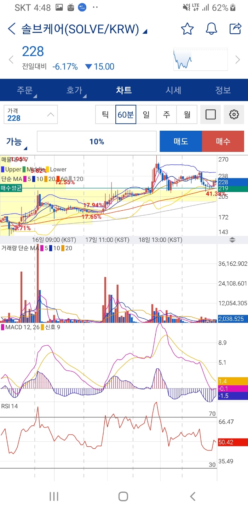This screenshot has width=248, height=510.
Task: Tap the 단순 MA legend row
Action: pos(42,179)
